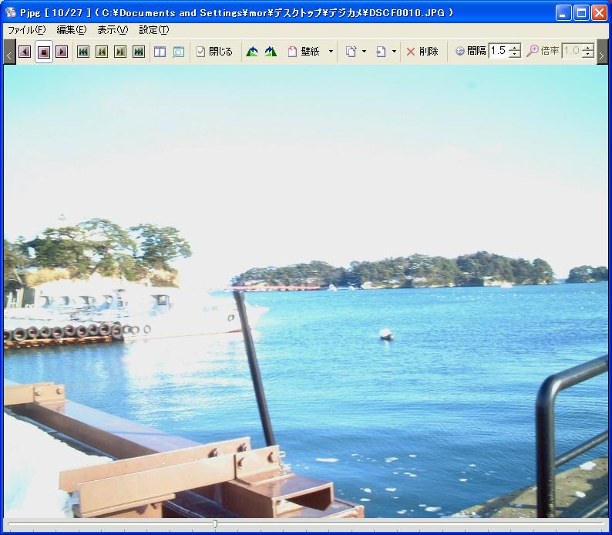The image size is (612, 535).
Task: Increase the 倍率 zoom with up arrow
Action: [x=588, y=47]
